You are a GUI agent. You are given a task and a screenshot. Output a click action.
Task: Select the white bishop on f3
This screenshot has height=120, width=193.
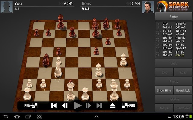pos(98,70)
